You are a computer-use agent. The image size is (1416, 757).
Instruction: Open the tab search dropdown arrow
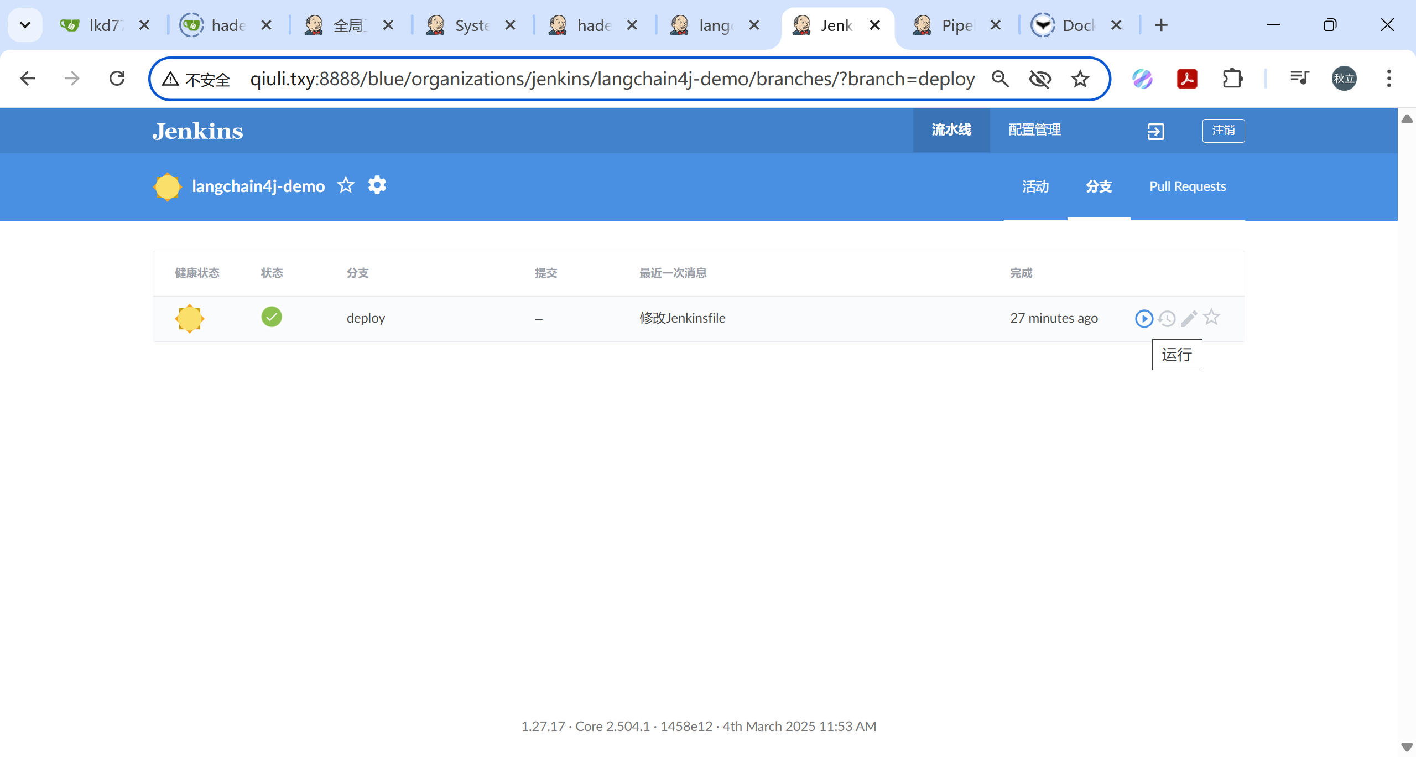pyautogui.click(x=25, y=25)
